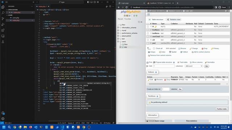The width and height of the screenshot is (232, 130).
Task: Click the browser back arrow
Action: pos(119,7)
